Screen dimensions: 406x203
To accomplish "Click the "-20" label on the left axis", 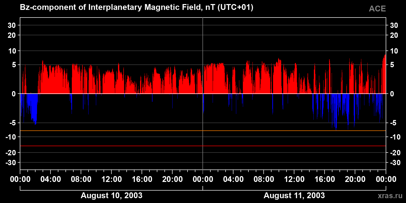I will [11, 153].
